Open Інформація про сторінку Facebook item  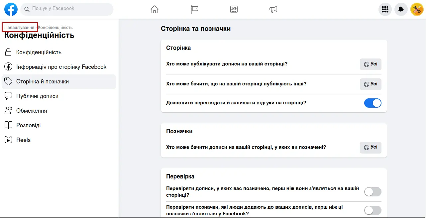[x=59, y=67]
